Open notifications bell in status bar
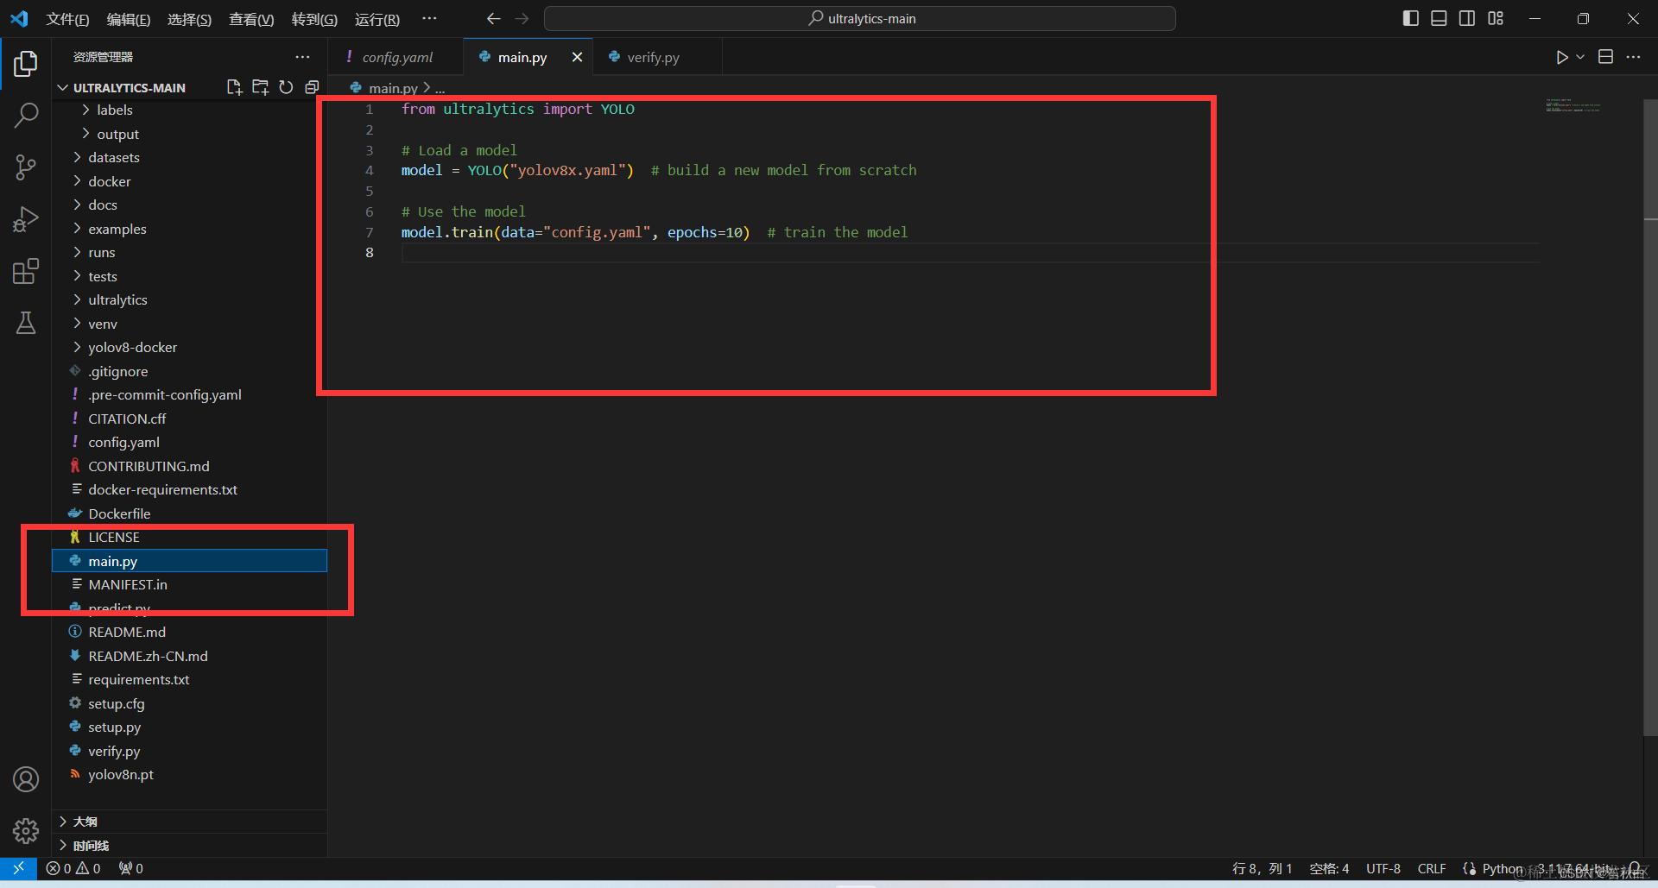The width and height of the screenshot is (1658, 888). [1635, 868]
